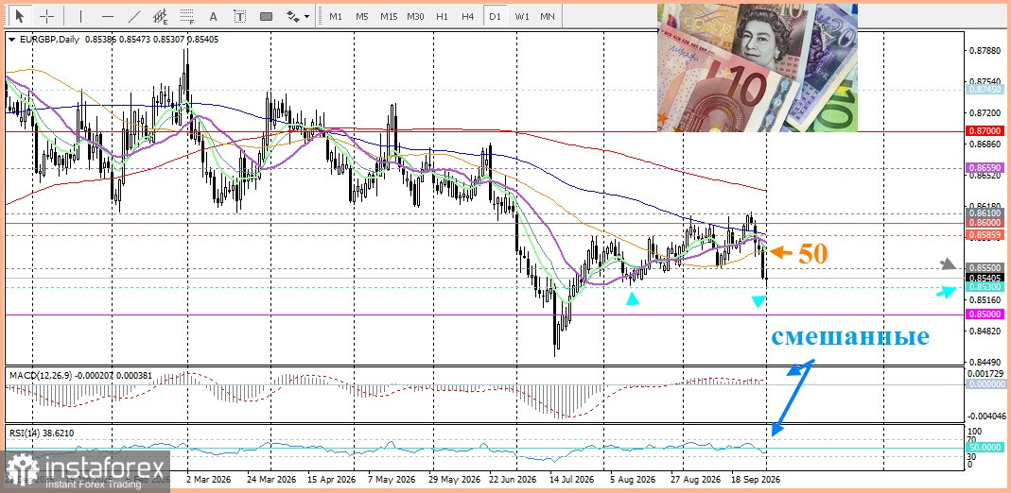This screenshot has height=493, width=1011.
Task: Click the 22 Jun 2026 date label
Action: point(512,480)
